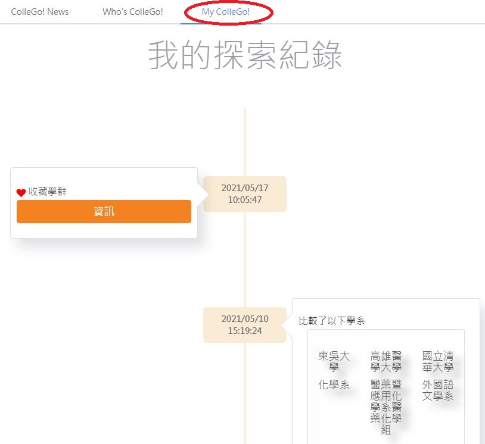
Task: Click the orange 資訊 button
Action: [x=104, y=211]
